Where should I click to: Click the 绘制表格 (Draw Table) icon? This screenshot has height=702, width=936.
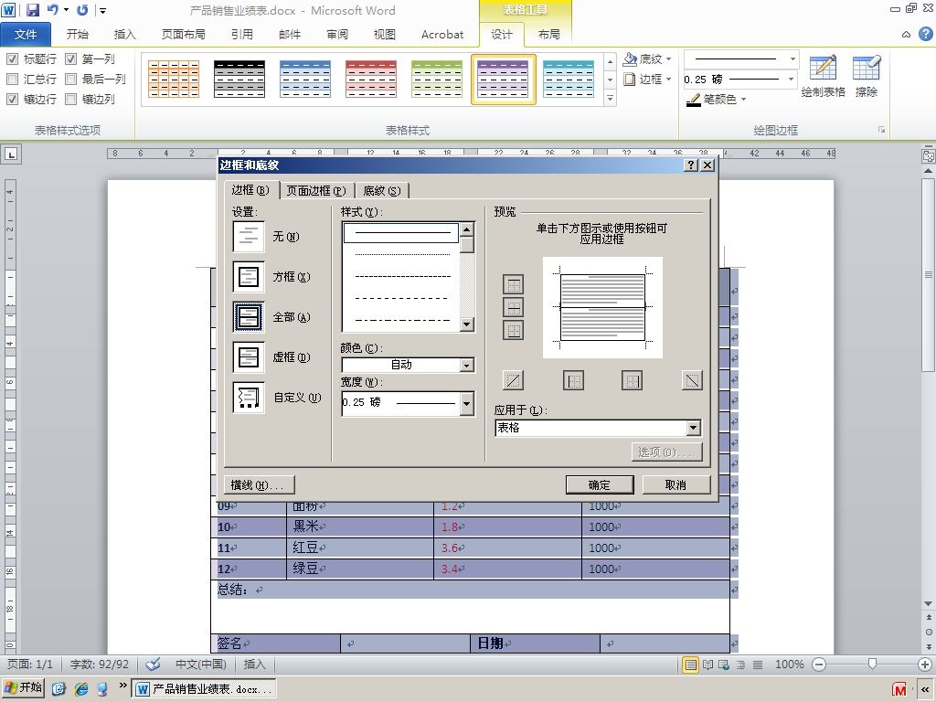coord(823,68)
